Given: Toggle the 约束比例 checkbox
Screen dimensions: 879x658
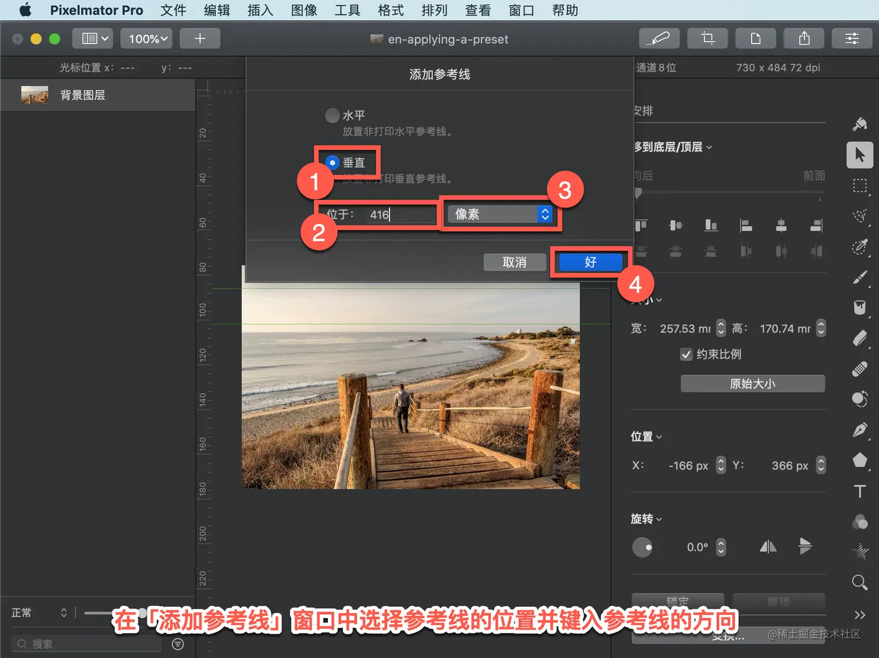Looking at the screenshot, I should [x=687, y=354].
